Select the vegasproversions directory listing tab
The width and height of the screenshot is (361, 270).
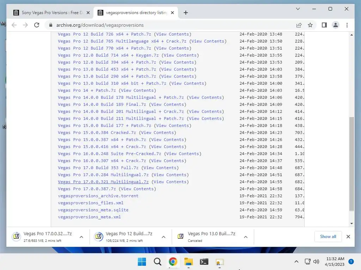pos(136,13)
